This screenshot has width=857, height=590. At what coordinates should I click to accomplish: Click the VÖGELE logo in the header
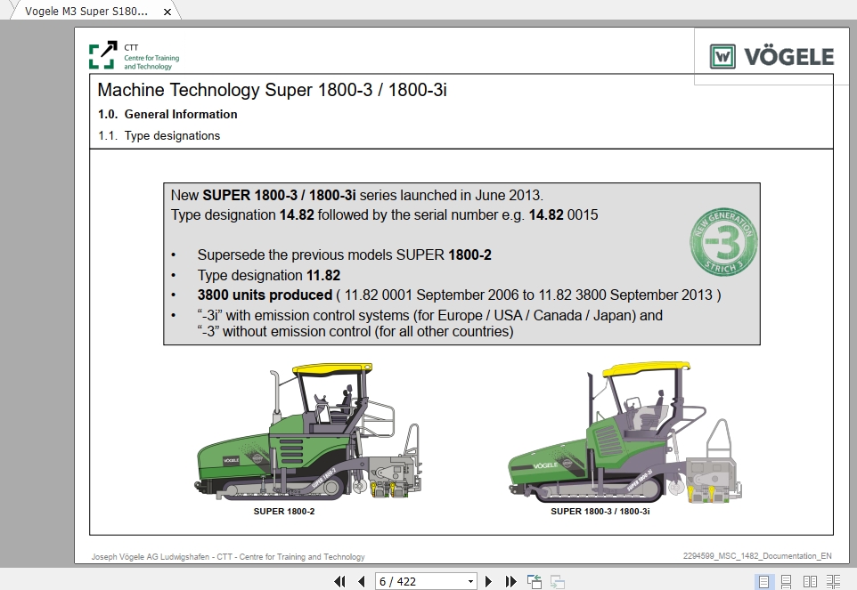[x=771, y=54]
